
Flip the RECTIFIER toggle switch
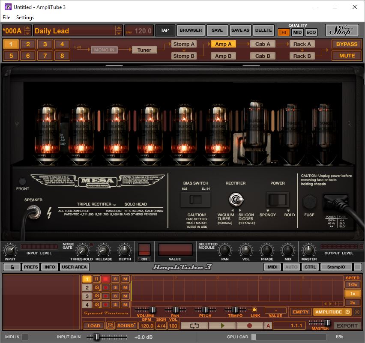point(236,200)
